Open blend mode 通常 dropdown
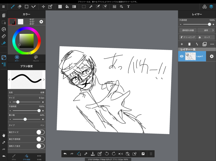The image size is (216, 161). (x=206, y=30)
